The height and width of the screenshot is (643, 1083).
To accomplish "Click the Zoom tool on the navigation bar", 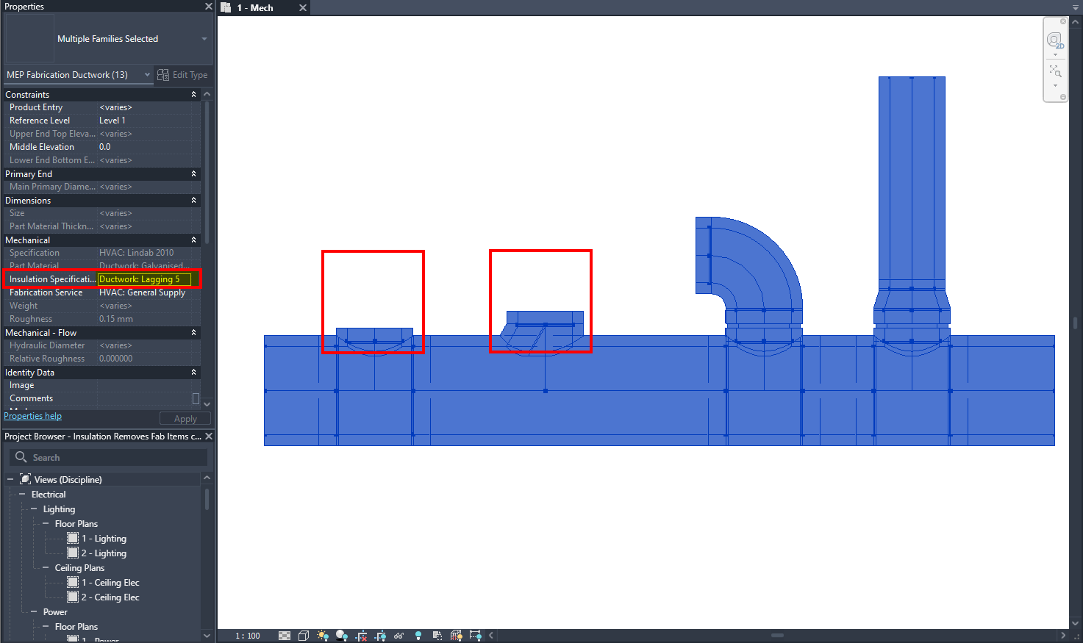I will [1055, 71].
